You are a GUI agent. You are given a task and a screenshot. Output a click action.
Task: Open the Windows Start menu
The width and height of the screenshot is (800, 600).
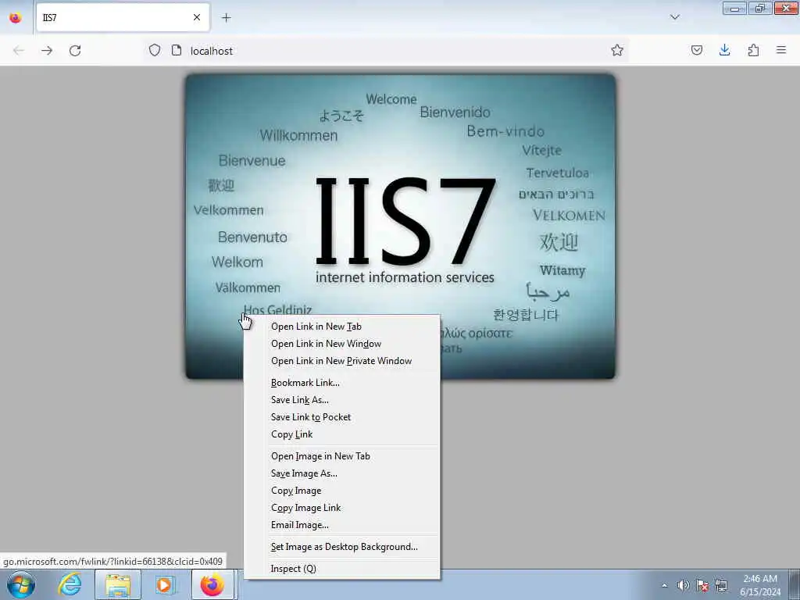(x=21, y=584)
